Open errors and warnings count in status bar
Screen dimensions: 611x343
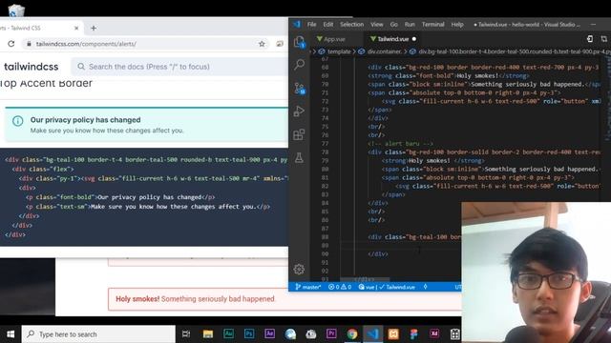[x=340, y=287]
